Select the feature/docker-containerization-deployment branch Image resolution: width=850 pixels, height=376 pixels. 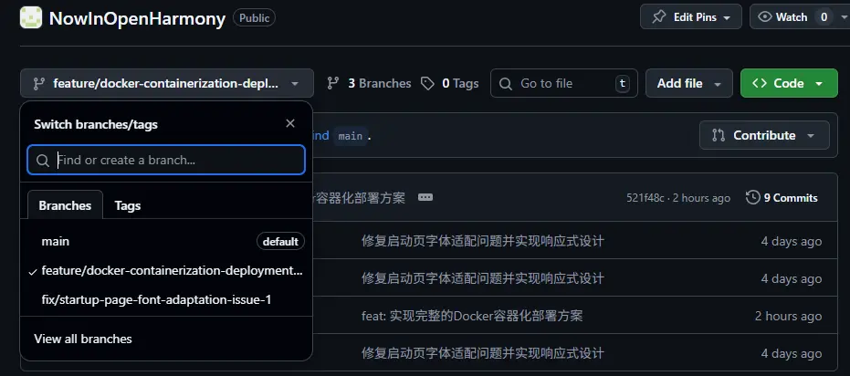click(x=172, y=271)
